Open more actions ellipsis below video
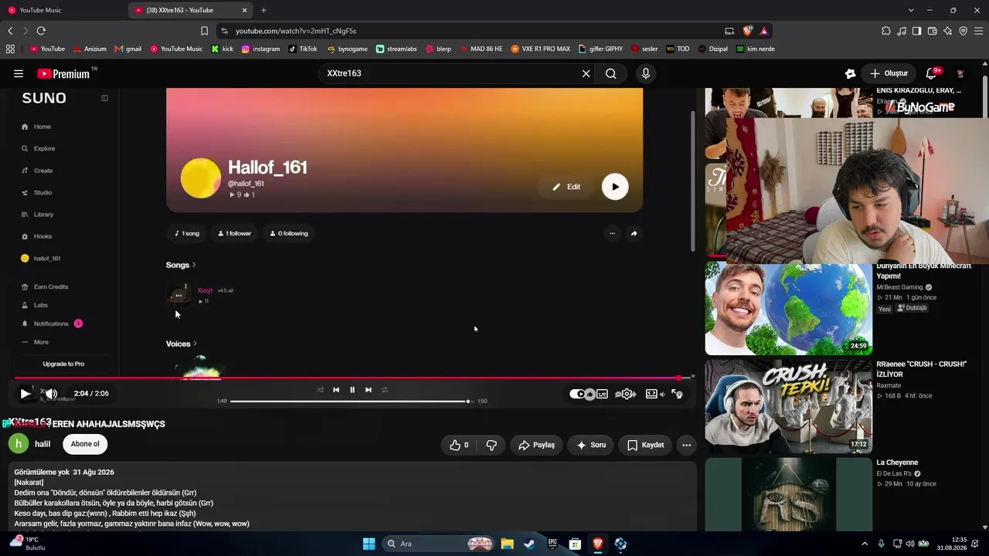The image size is (989, 556). click(x=686, y=445)
